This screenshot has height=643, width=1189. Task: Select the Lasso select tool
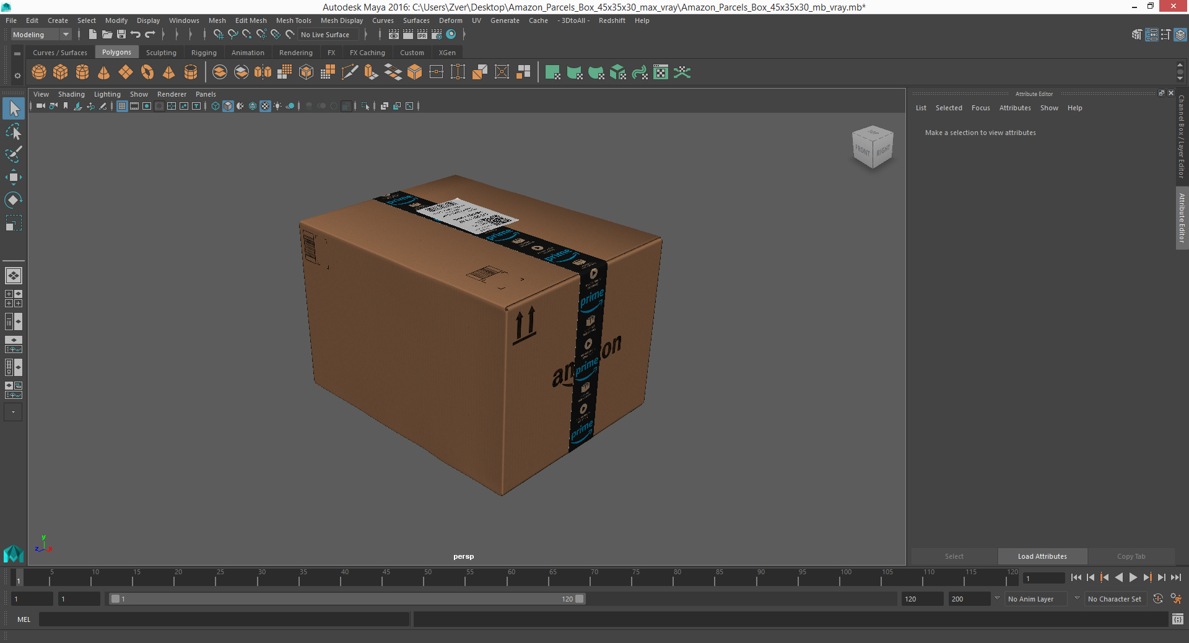pos(14,132)
